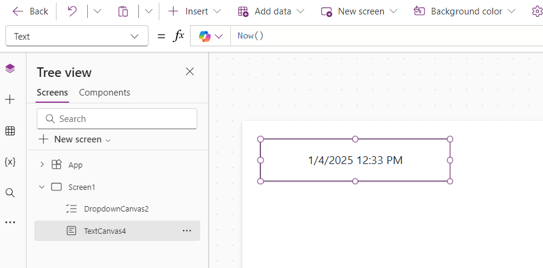Open the Copilot icon in formula bar
The width and height of the screenshot is (543, 268).
coord(204,36)
